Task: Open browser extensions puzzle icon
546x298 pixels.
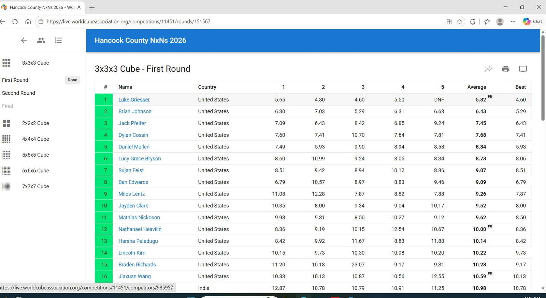Action: 473,22
